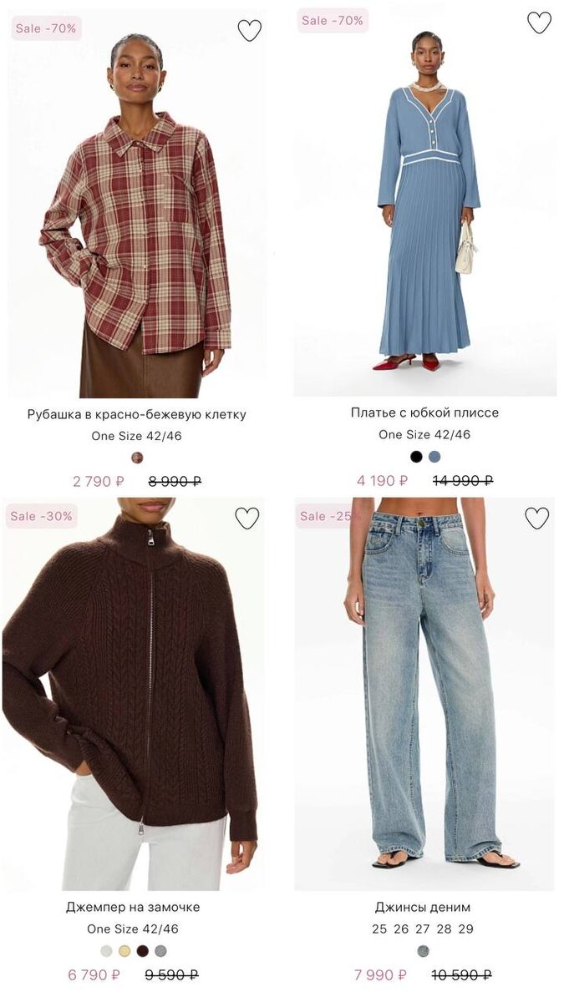Pick the dark brown swatch for the jumper

[143, 951]
